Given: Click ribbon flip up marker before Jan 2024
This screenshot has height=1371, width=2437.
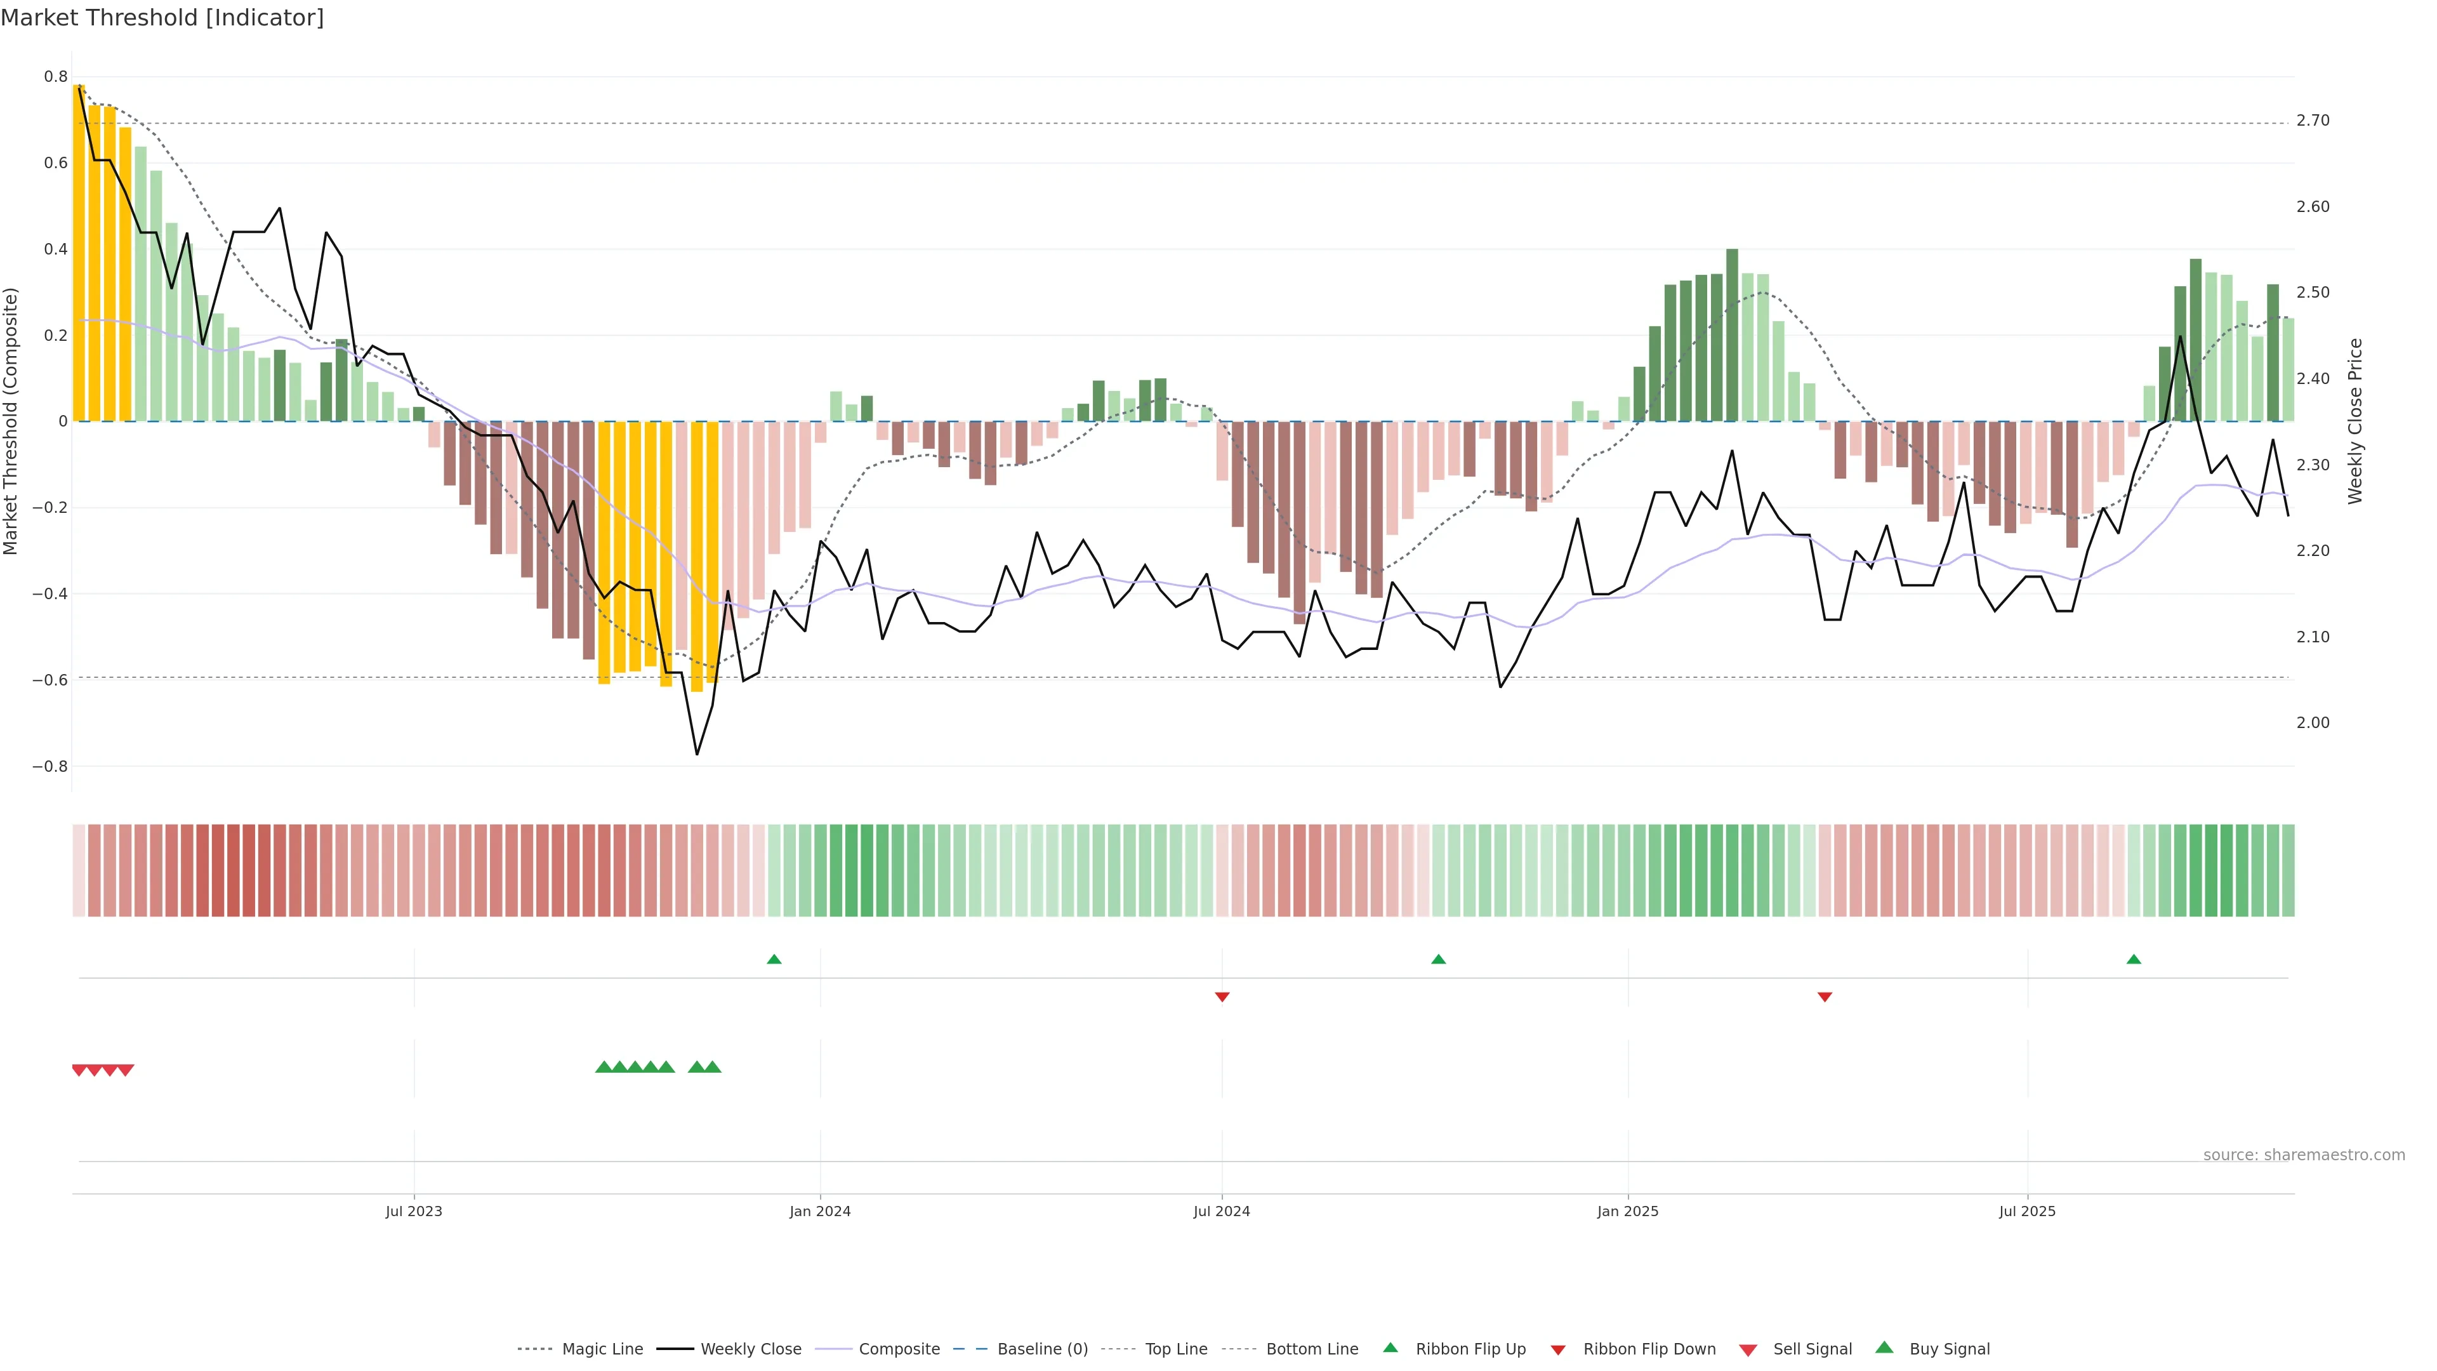Looking at the screenshot, I should coord(774,960).
